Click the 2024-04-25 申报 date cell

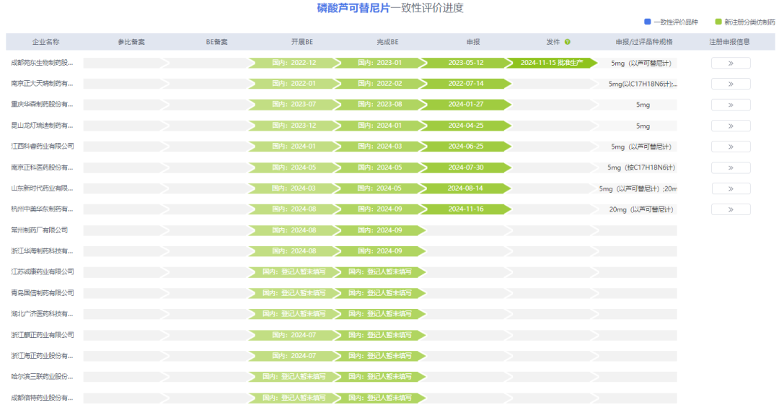point(465,126)
